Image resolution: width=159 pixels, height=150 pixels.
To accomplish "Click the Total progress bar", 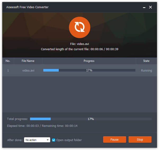I will tap(91, 119).
